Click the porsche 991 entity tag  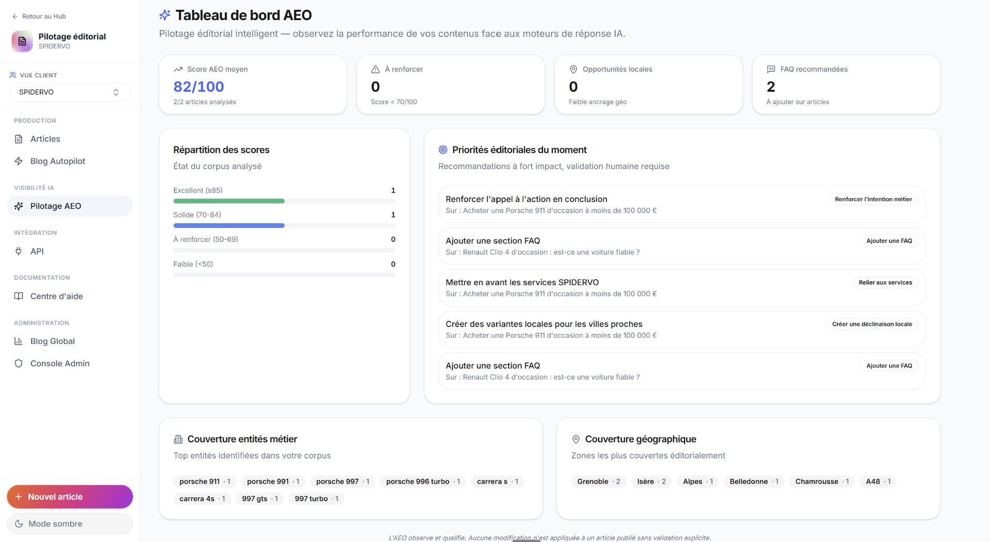pos(273,482)
